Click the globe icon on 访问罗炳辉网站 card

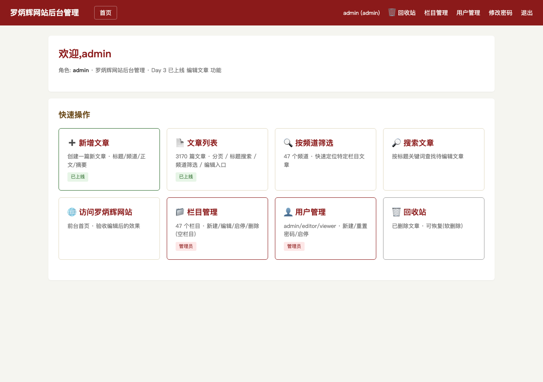[72, 212]
